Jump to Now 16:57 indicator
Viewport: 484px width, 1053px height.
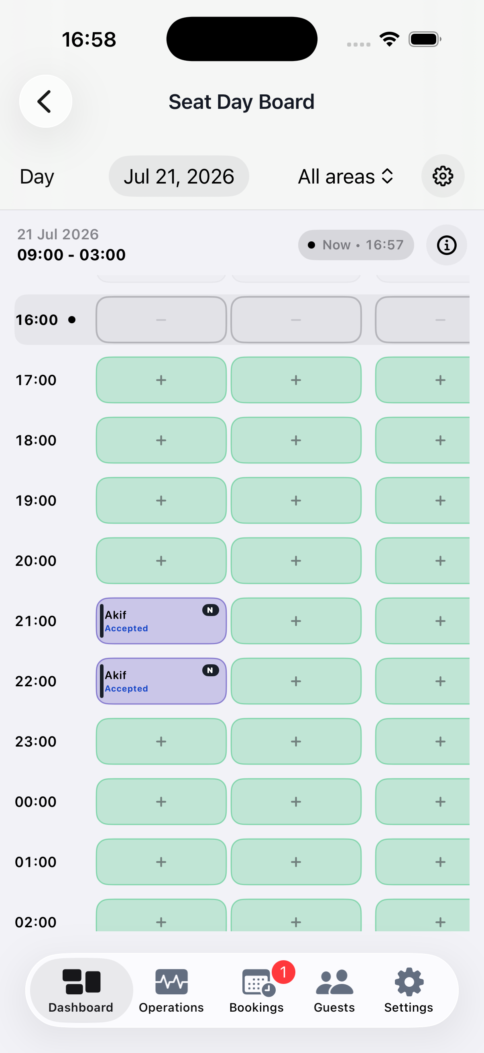(x=356, y=245)
